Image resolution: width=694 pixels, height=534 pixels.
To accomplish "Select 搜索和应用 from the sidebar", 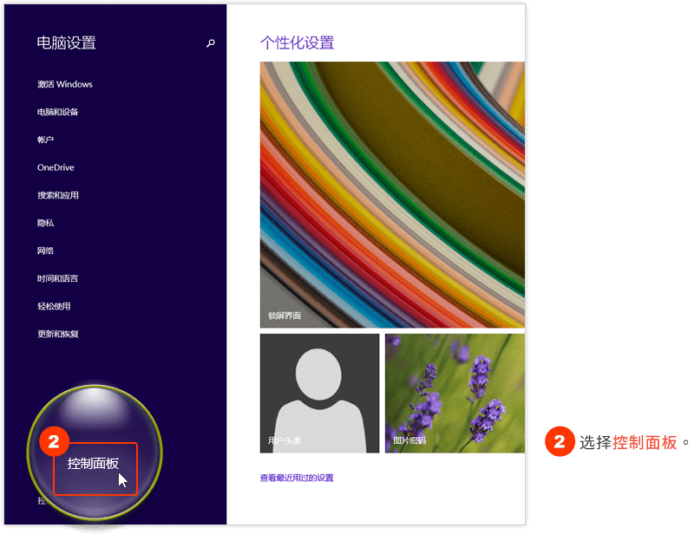I will (58, 195).
